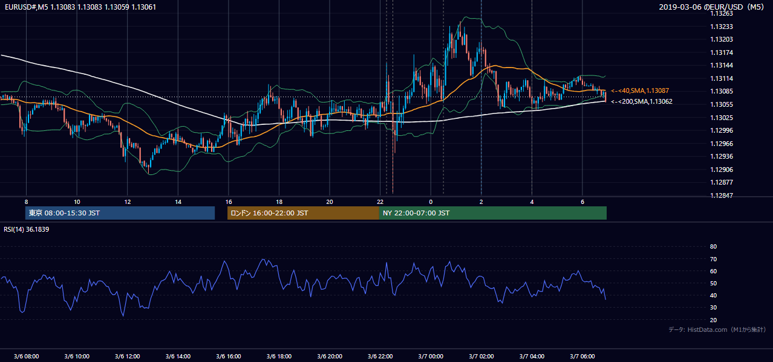
Task: Click the EURUSD#,M5 price header text
Action: 80,7
